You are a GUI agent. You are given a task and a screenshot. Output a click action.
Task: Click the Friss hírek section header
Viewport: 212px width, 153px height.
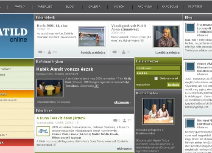(x=84, y=110)
